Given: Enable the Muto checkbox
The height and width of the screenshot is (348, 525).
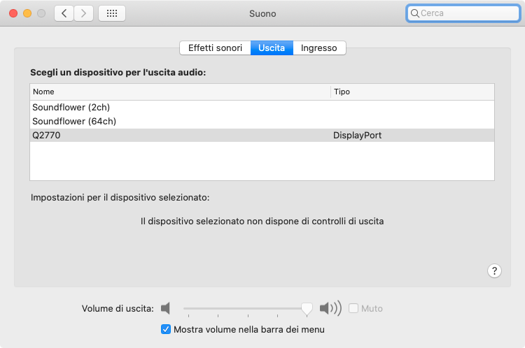Looking at the screenshot, I should point(353,308).
